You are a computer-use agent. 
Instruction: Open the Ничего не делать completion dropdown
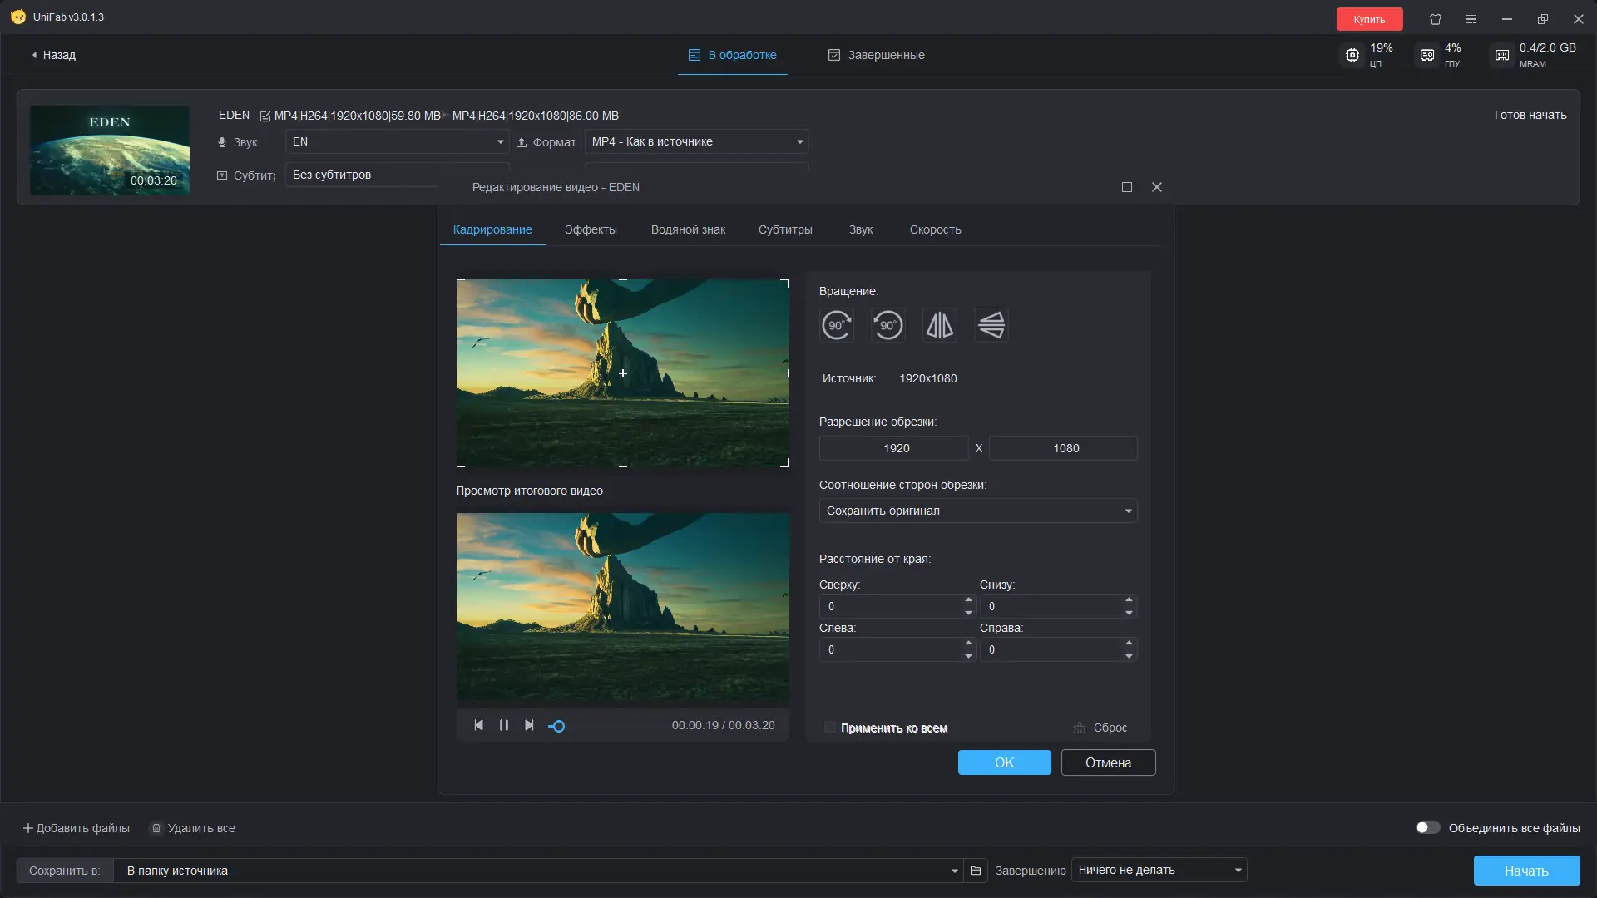pyautogui.click(x=1157, y=870)
